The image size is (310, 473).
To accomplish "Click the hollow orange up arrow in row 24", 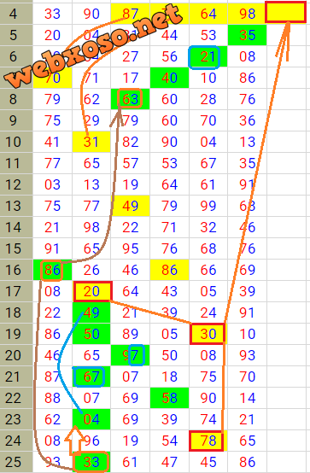I will pyautogui.click(x=74, y=440).
